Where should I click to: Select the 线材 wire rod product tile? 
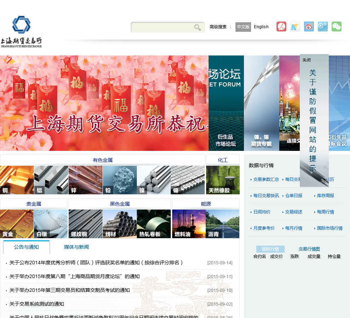pyautogui.click(x=120, y=224)
